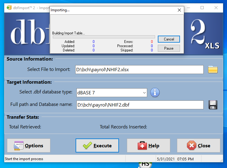Open Options settings
Screen dimensions: 227x168
(29, 145)
